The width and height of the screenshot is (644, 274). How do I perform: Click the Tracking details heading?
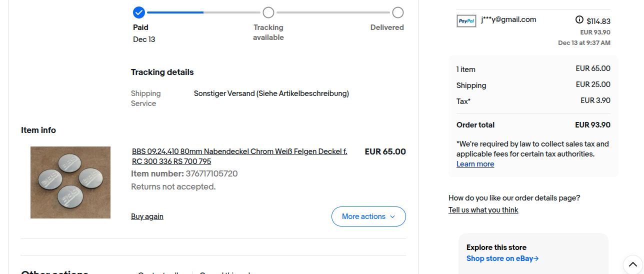pyautogui.click(x=162, y=72)
